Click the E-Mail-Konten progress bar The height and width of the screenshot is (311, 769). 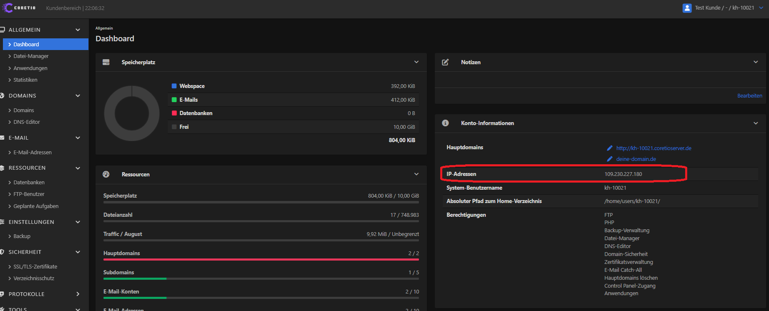261,298
